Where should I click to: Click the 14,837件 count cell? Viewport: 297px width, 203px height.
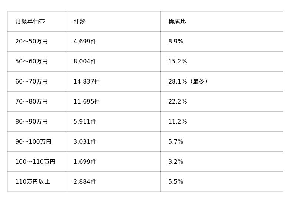click(87, 81)
